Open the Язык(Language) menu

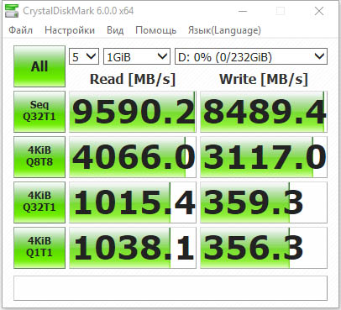click(224, 30)
